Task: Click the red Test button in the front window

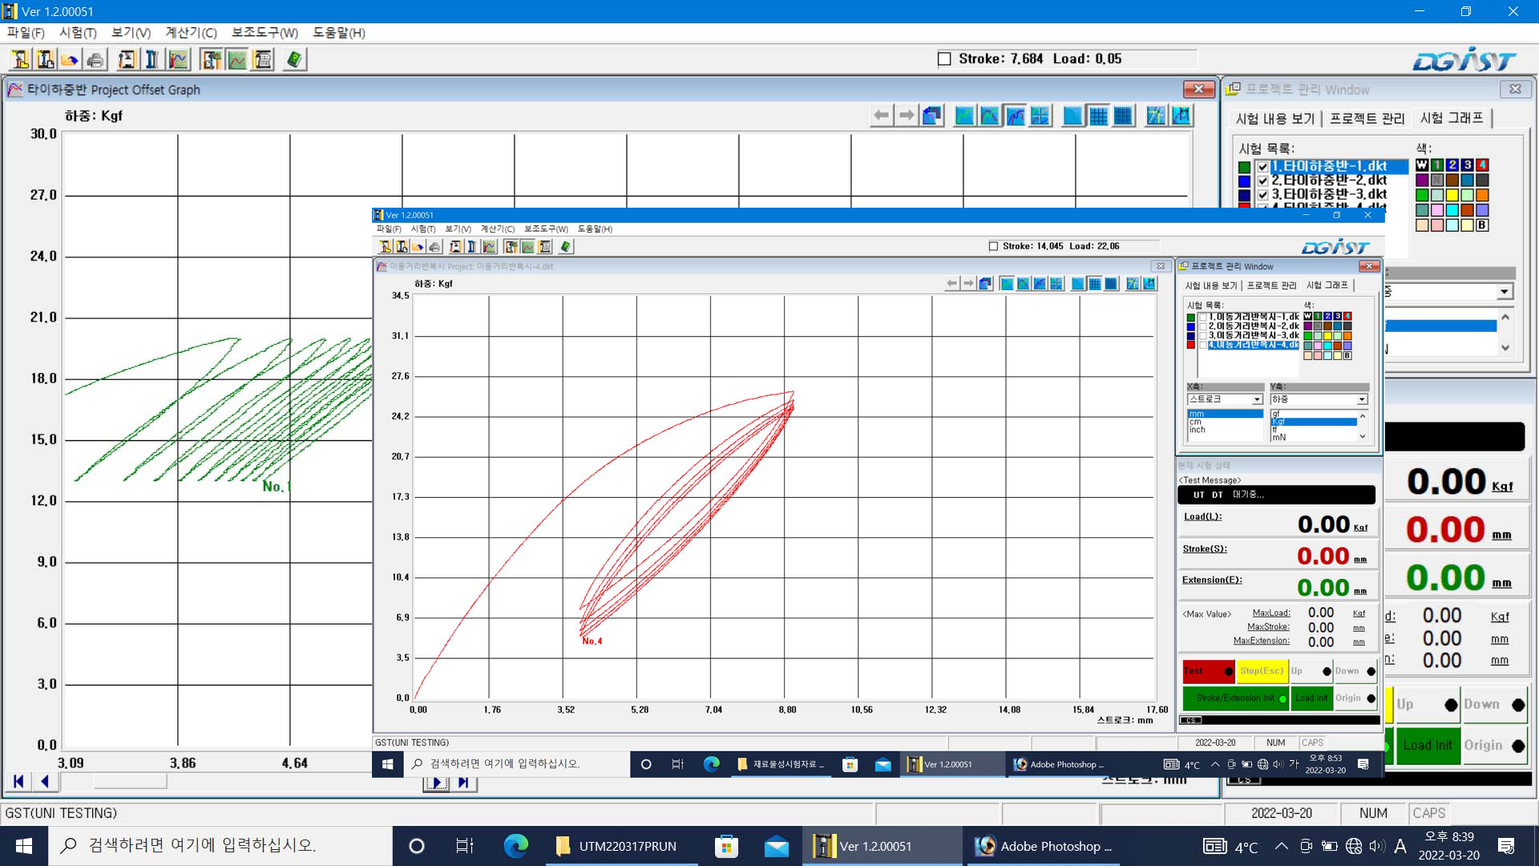Action: point(1208,671)
